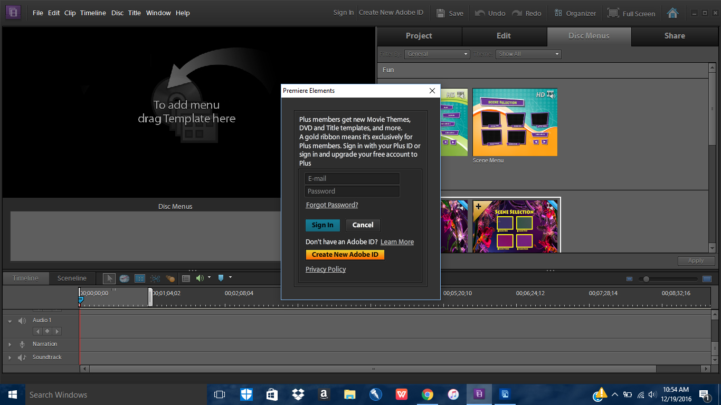721x405 pixels.
Task: Click the green Audio Tools speaker icon
Action: pos(200,278)
